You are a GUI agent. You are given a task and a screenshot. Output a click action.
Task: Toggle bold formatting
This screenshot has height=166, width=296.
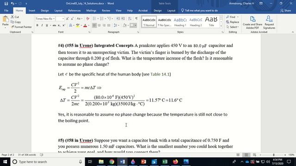click(x=37, y=25)
